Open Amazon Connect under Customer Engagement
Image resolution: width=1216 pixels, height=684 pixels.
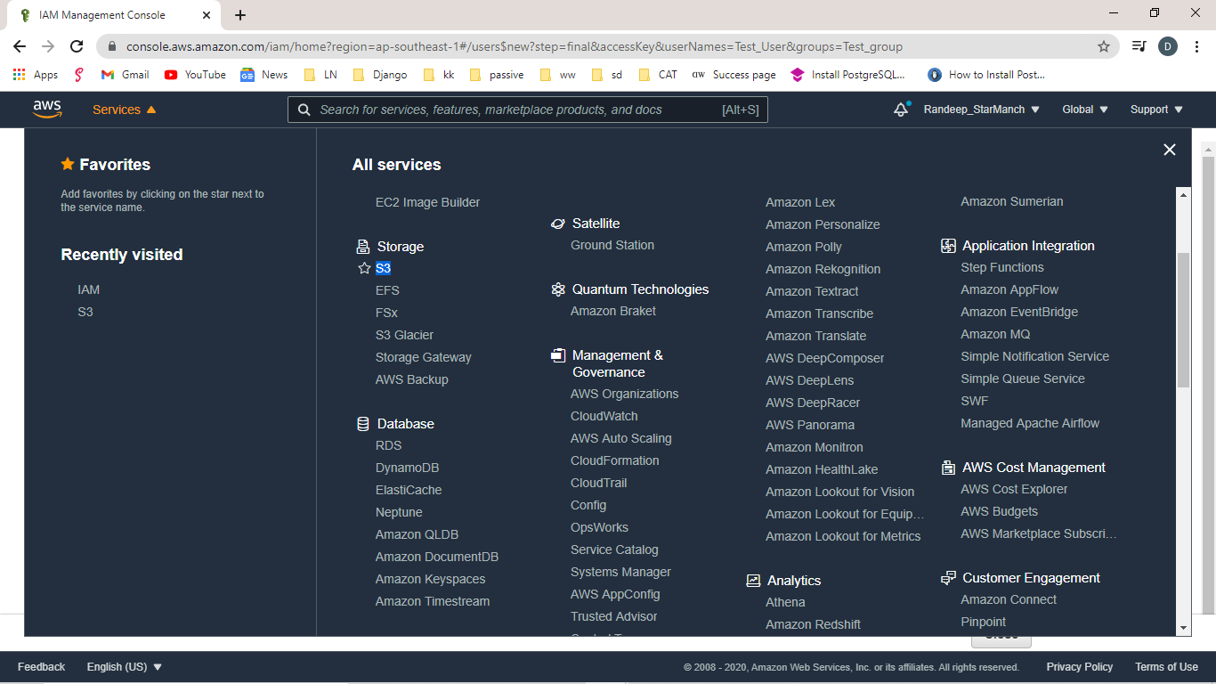[1009, 599]
